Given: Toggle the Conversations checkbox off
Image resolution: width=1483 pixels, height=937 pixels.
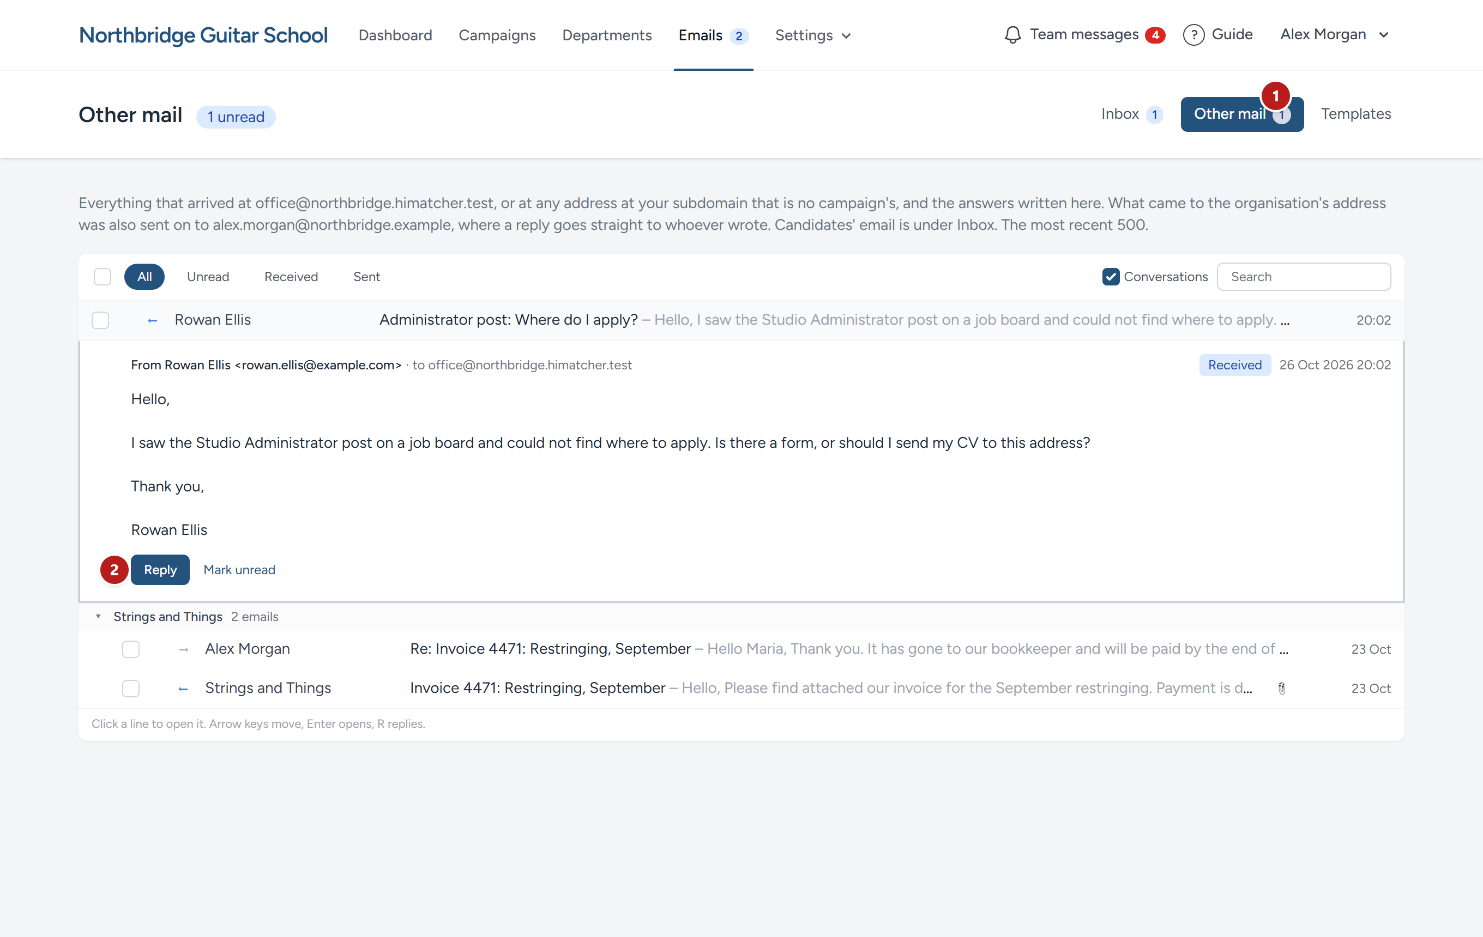Looking at the screenshot, I should pos(1111,277).
